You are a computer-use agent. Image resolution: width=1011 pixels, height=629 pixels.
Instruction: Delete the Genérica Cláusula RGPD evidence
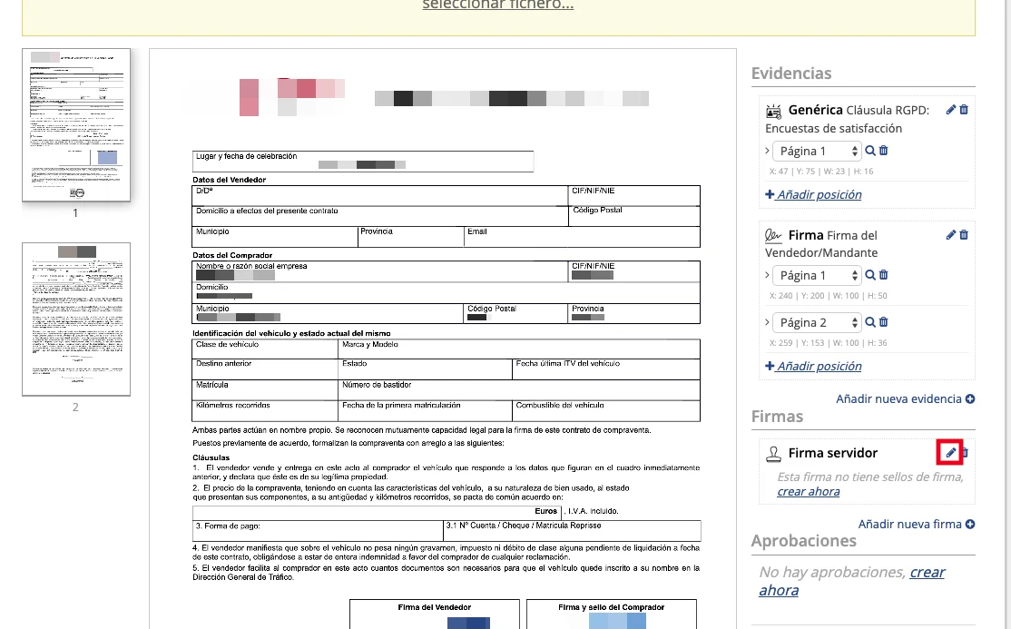[x=964, y=110]
